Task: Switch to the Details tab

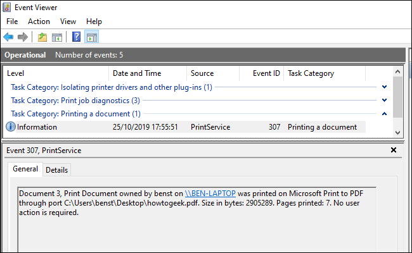Action: click(x=56, y=170)
